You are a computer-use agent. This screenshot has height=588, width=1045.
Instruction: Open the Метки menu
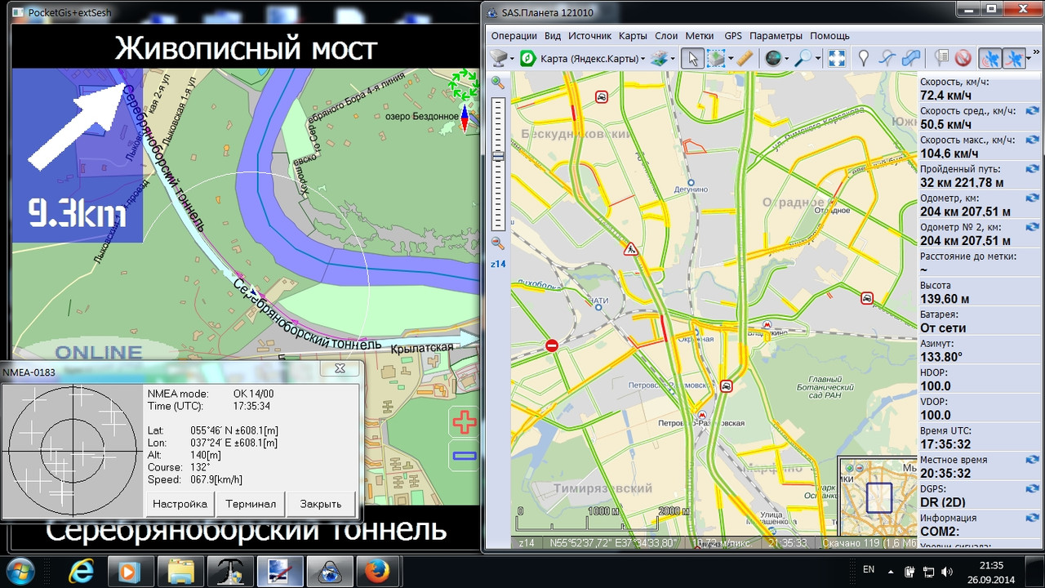pyautogui.click(x=700, y=36)
